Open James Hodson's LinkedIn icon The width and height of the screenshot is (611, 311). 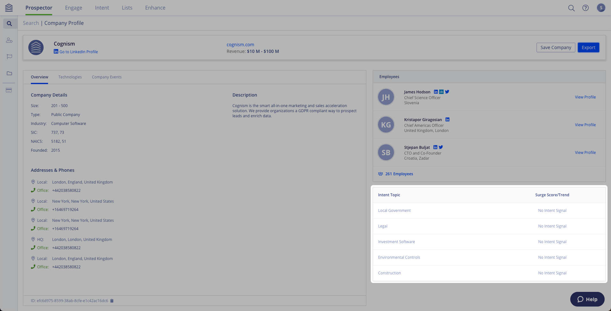pos(436,92)
